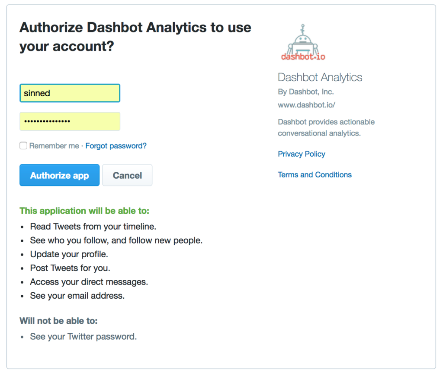
Task: Click the 'Authorize Dashbot Analytics to use your account?' title
Action: (135, 37)
